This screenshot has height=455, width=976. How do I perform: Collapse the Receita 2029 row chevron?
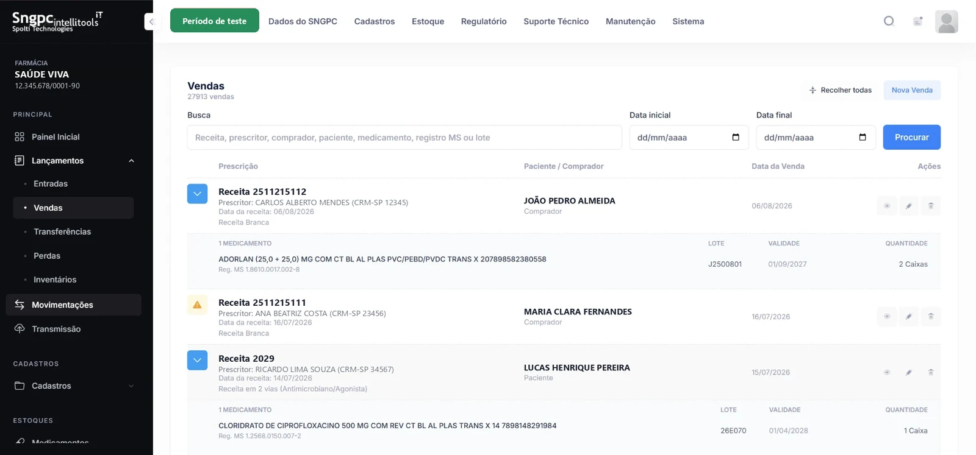pyautogui.click(x=197, y=361)
